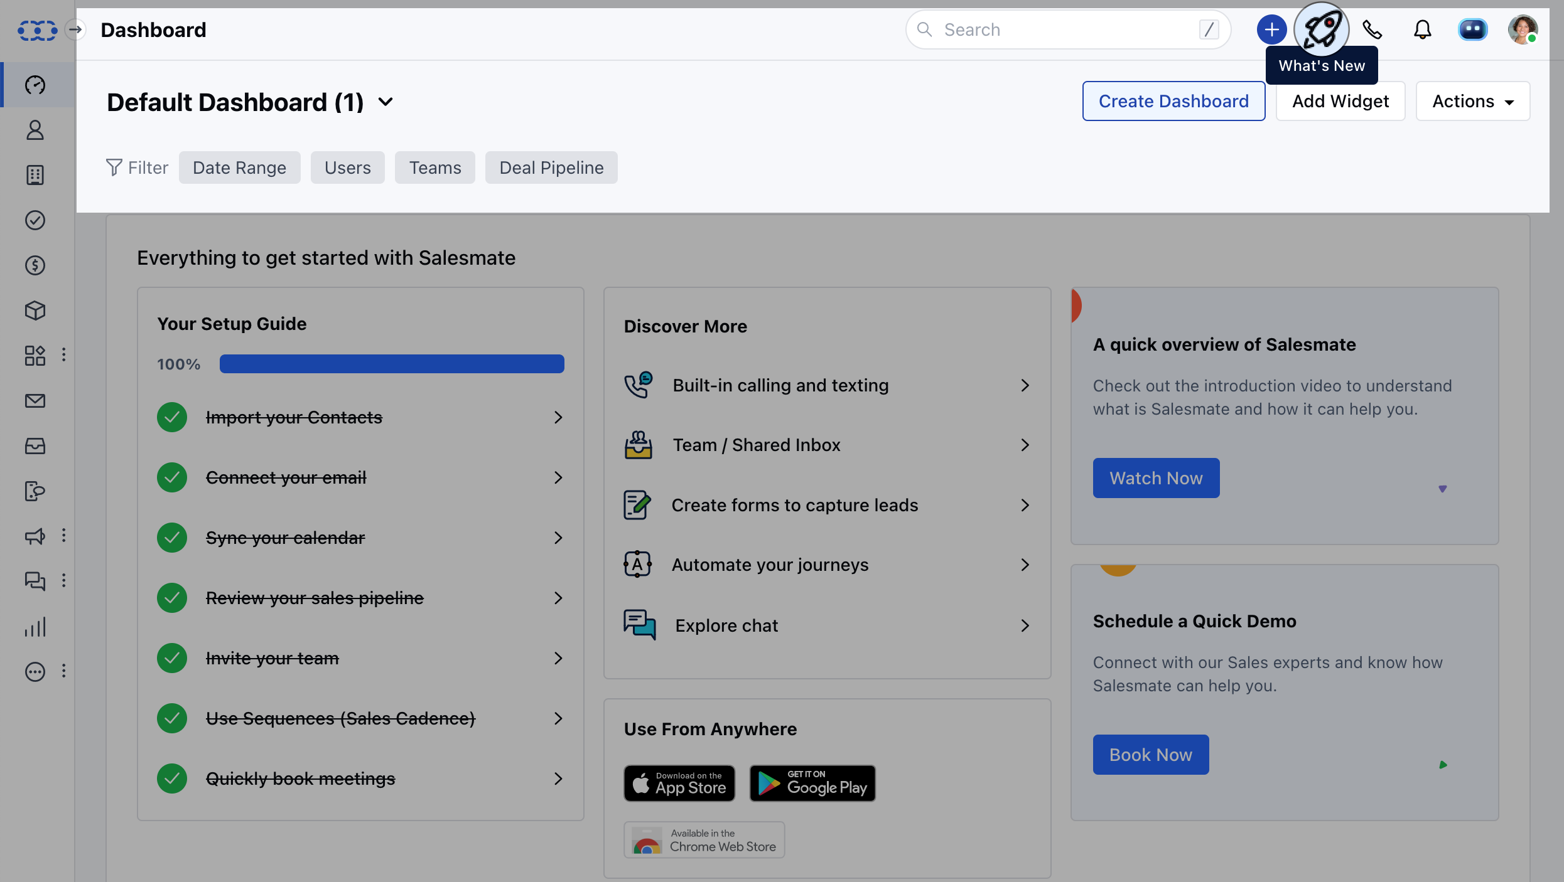The height and width of the screenshot is (882, 1564).
Task: Click the Download on the App Store badge
Action: click(679, 783)
